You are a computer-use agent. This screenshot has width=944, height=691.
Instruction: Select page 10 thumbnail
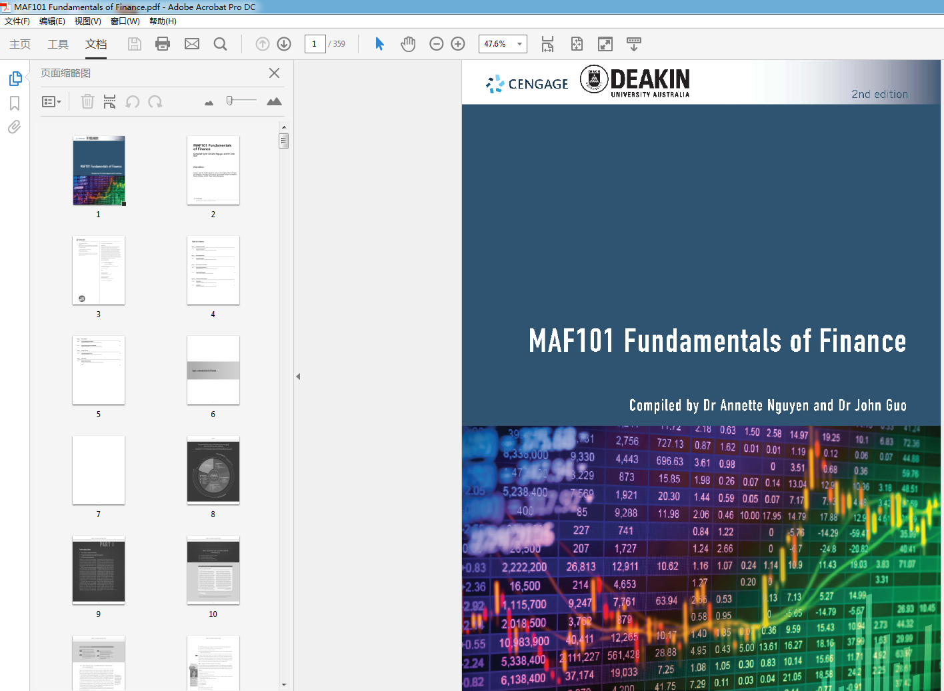click(x=213, y=570)
